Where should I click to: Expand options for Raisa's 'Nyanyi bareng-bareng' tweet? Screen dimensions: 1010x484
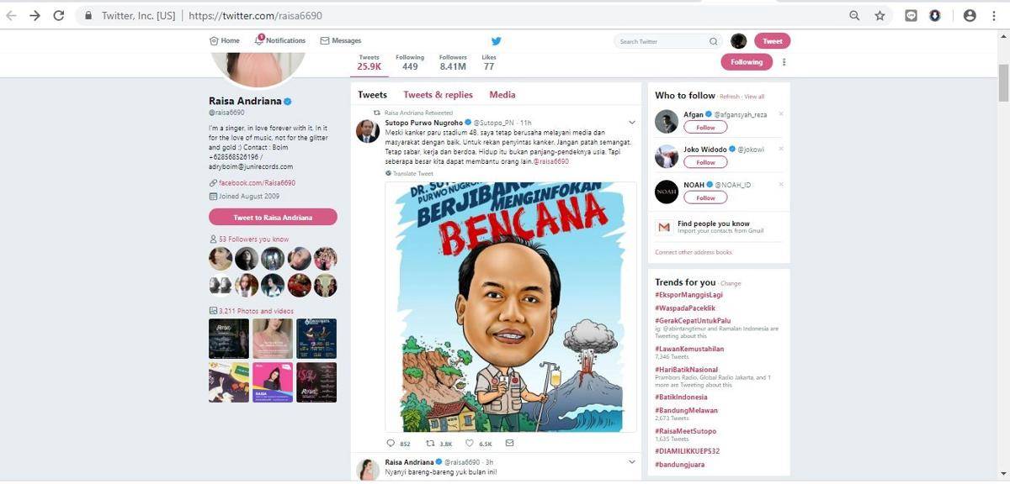tap(631, 462)
